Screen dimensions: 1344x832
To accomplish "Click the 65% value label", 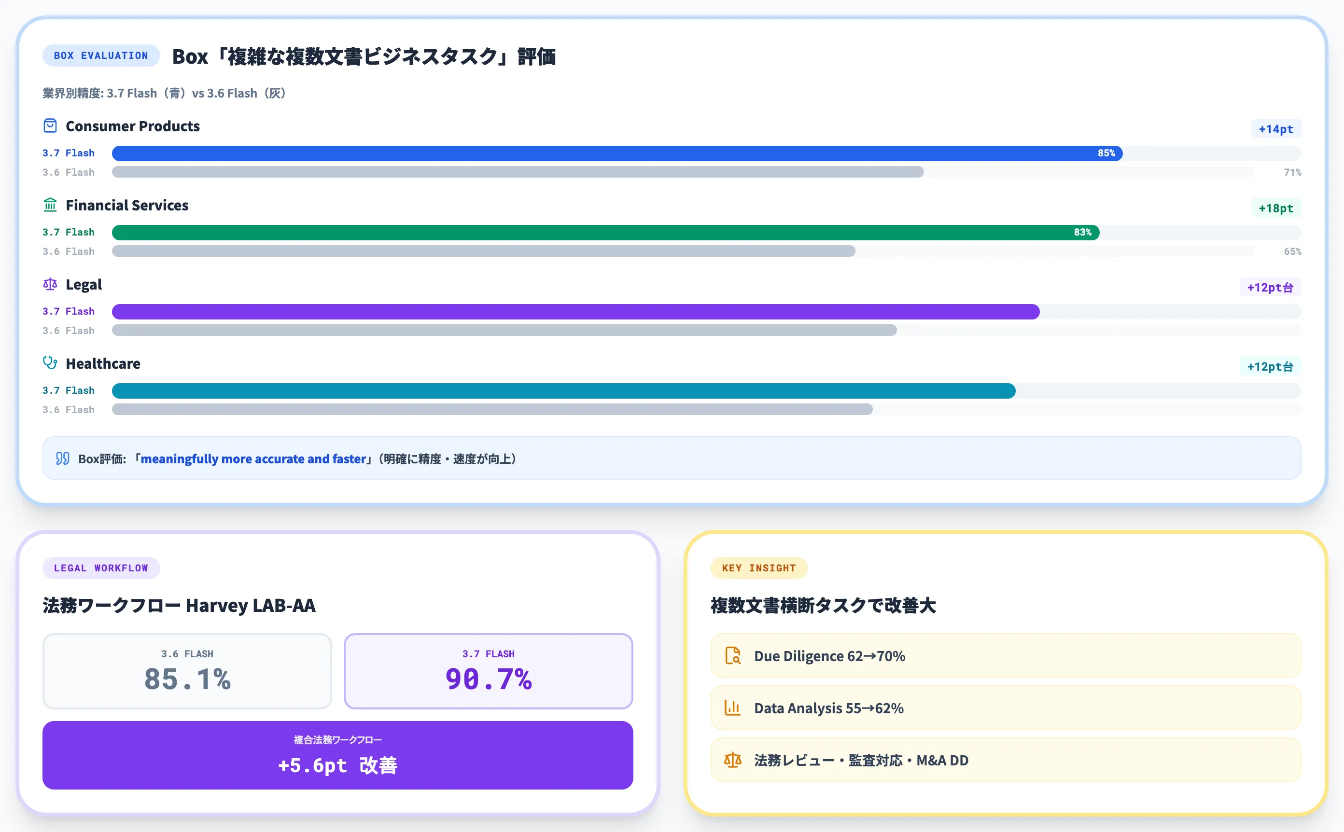I will pos(1292,251).
